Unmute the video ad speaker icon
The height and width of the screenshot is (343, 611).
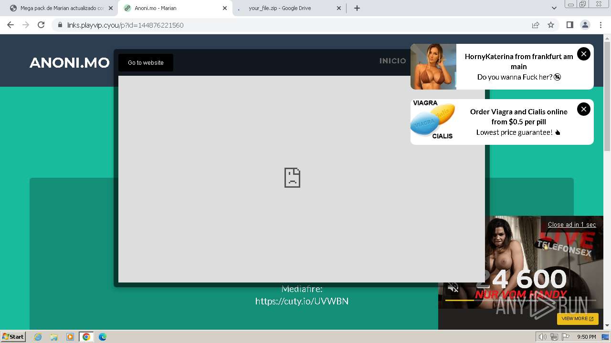point(453,288)
